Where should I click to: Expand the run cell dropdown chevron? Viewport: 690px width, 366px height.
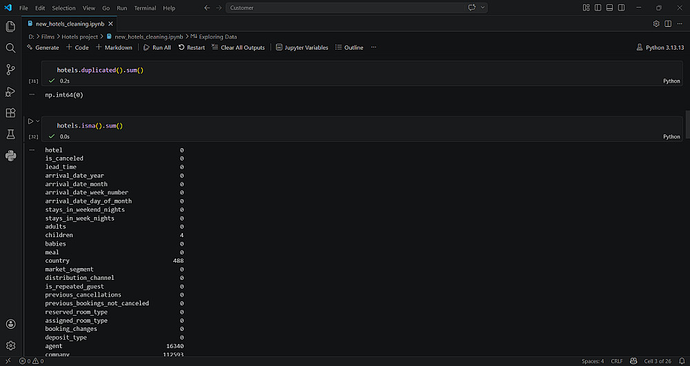[x=38, y=121]
